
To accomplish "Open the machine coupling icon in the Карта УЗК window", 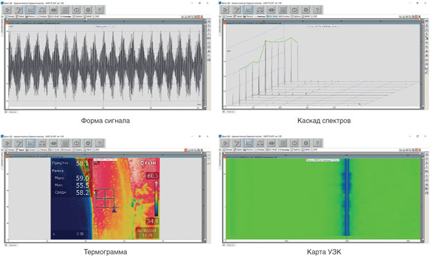I will [271, 143].
